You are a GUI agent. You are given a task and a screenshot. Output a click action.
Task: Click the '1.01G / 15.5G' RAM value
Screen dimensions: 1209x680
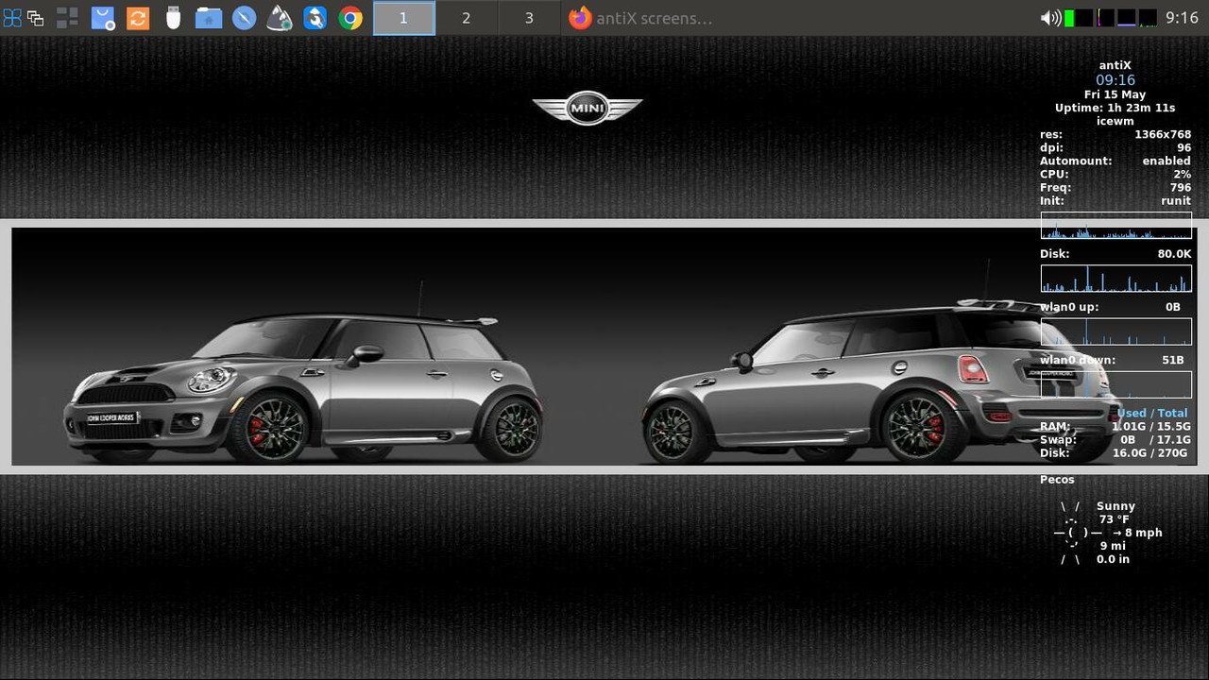[1151, 427]
